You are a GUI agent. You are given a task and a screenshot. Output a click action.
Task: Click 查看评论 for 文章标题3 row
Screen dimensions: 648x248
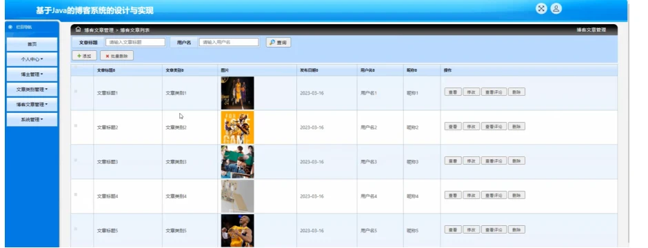[x=494, y=161]
